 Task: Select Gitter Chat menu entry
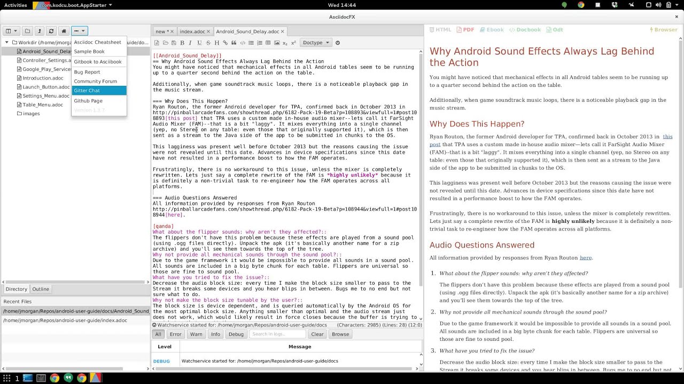coord(99,91)
